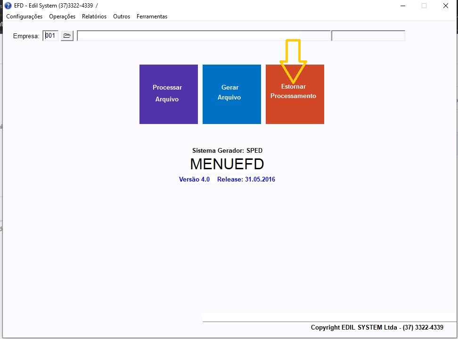The width and height of the screenshot is (458, 339).
Task: Click the MENUEFD heading text
Action: click(x=227, y=164)
